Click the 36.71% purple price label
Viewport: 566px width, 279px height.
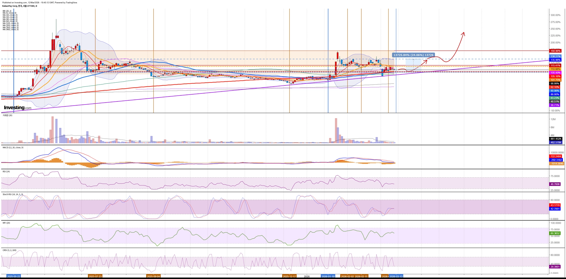(555, 105)
